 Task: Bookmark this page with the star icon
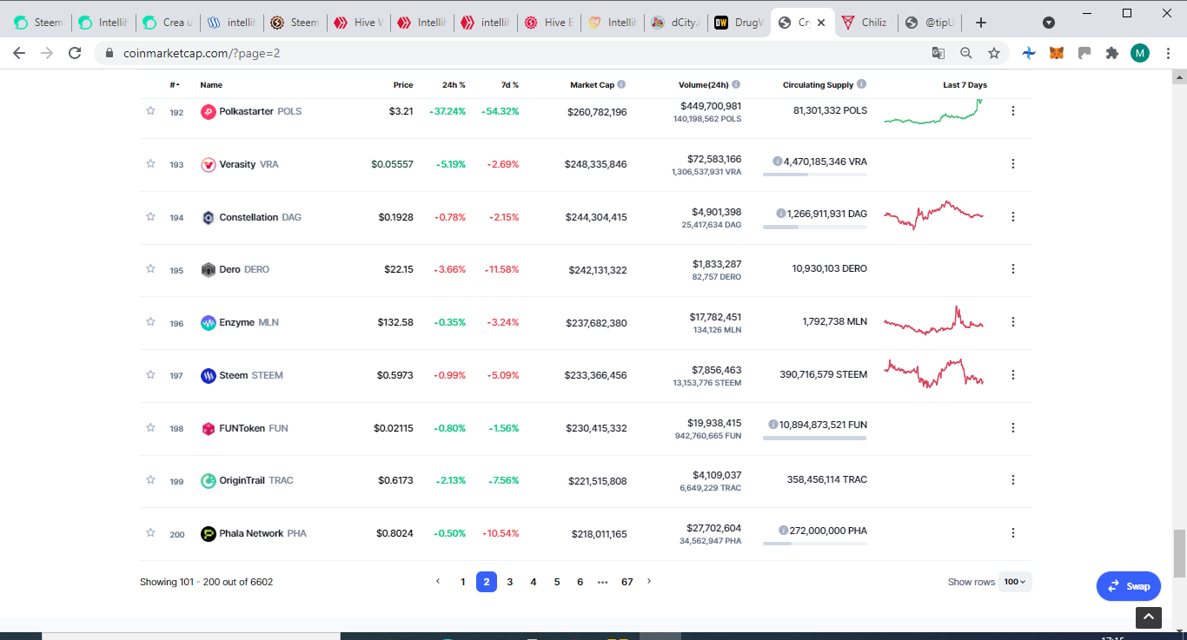994,53
